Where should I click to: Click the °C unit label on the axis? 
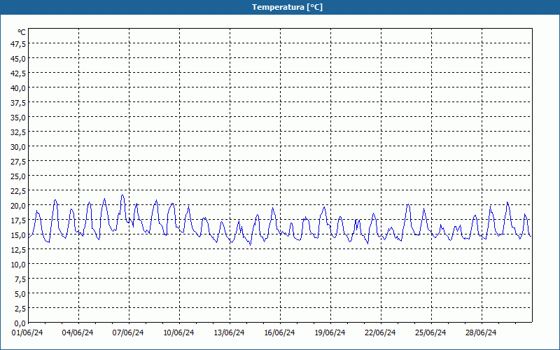tap(22, 32)
